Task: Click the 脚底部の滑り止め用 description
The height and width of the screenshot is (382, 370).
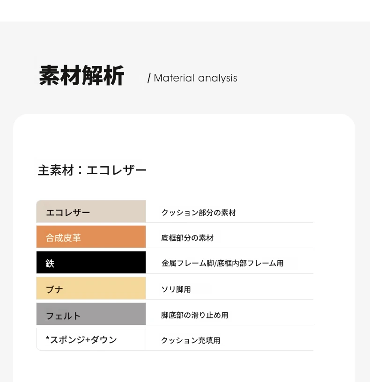Action: click(x=195, y=315)
